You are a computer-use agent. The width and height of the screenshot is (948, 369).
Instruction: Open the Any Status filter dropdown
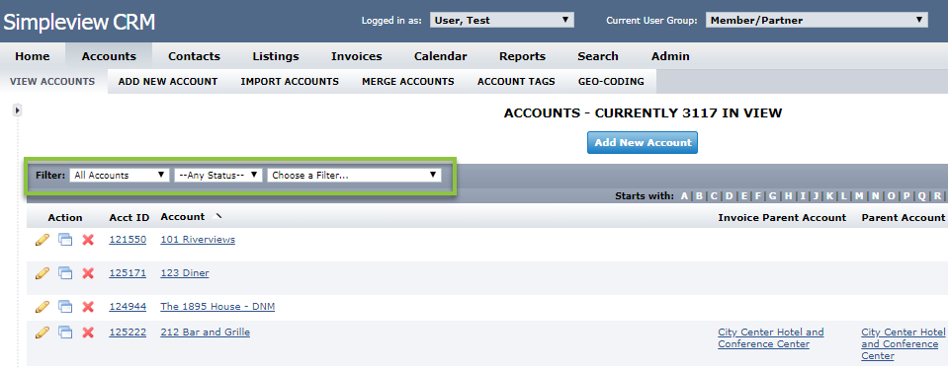[218, 176]
